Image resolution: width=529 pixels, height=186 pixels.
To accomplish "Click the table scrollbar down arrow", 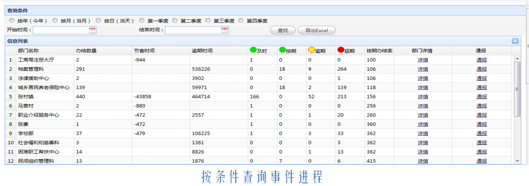I will coord(517,161).
